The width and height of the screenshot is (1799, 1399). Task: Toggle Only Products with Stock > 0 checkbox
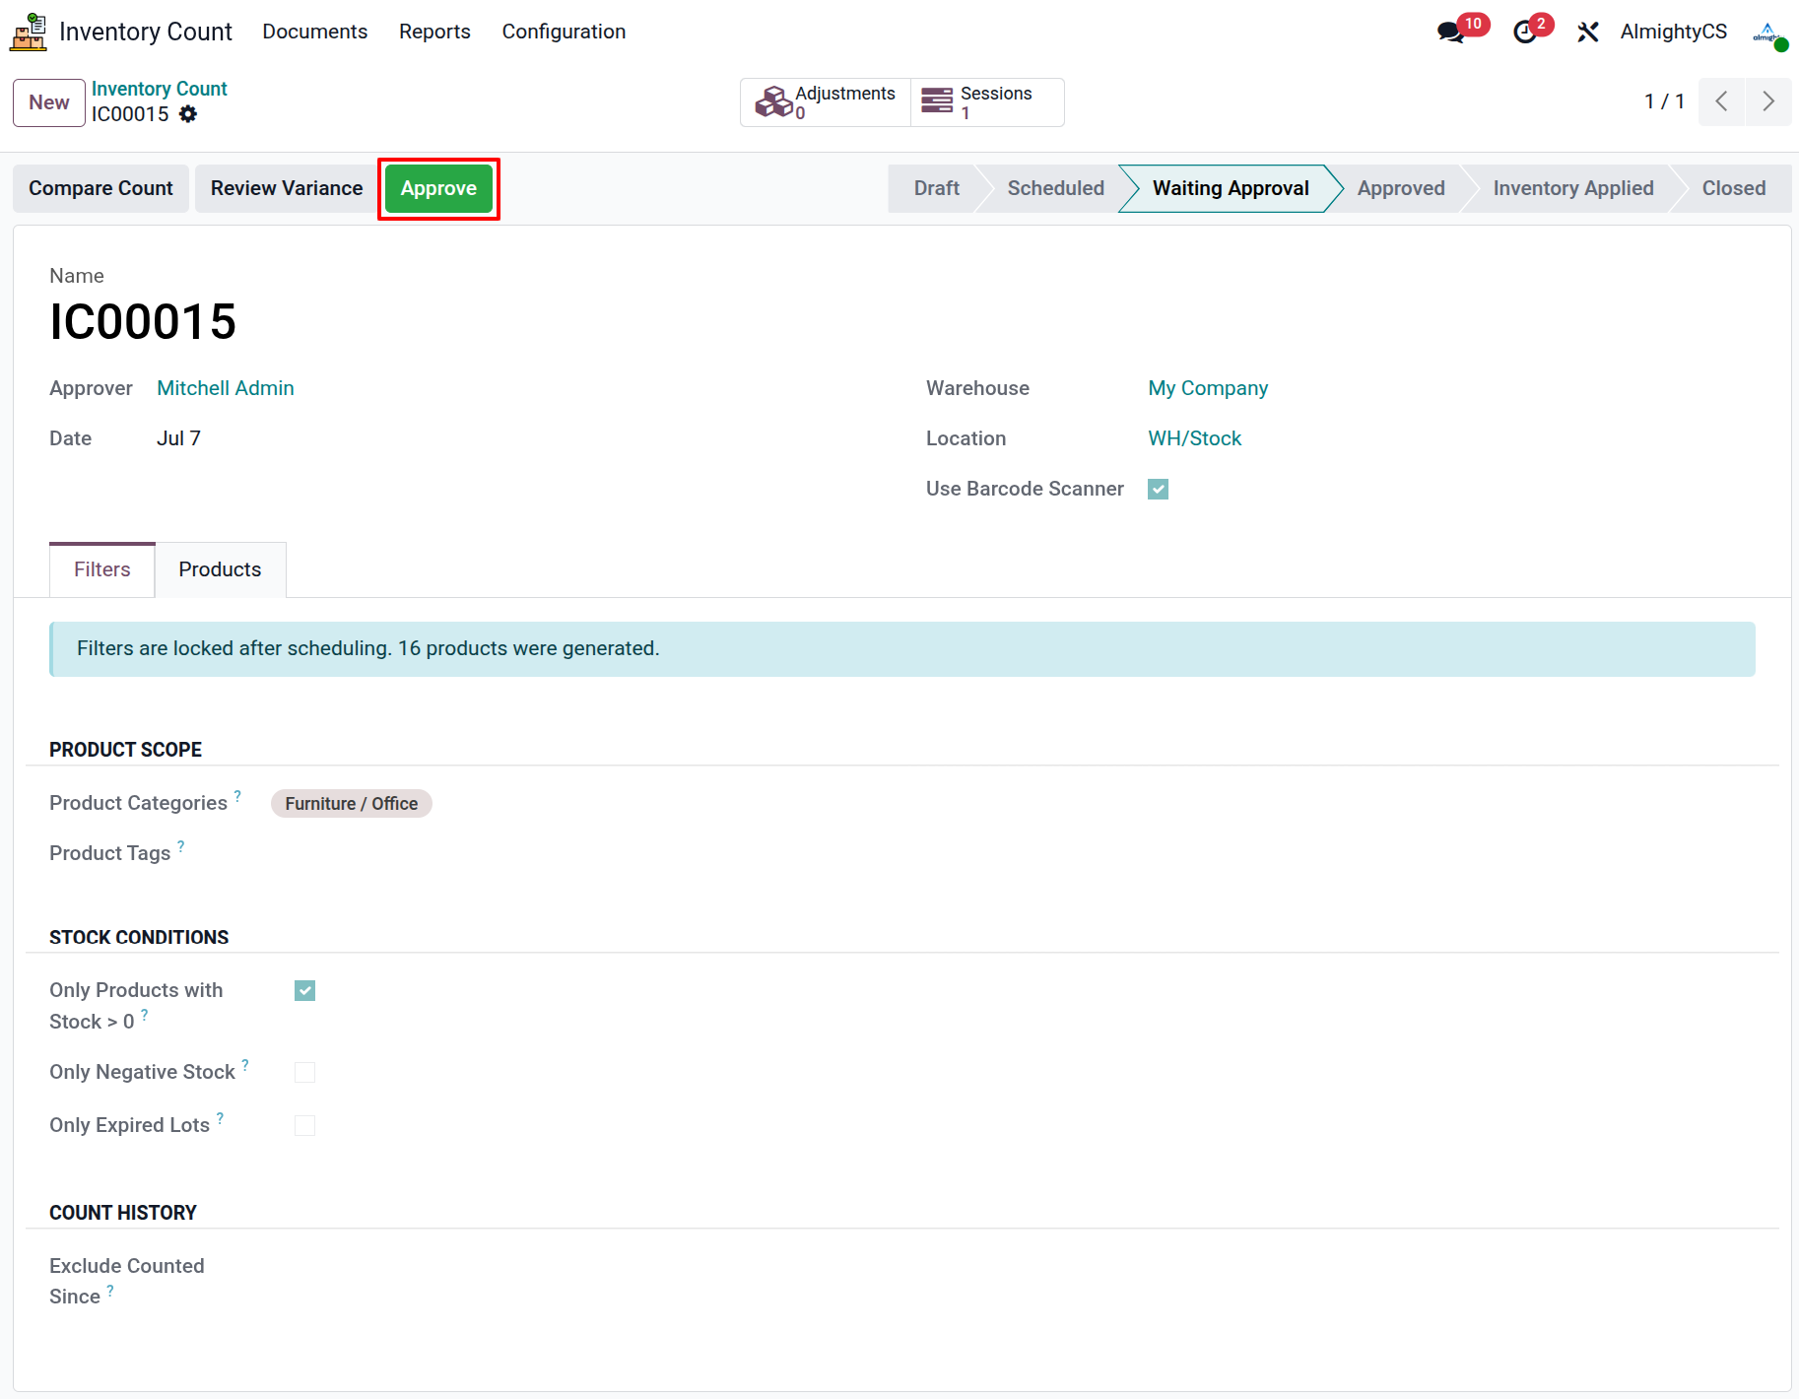305,991
